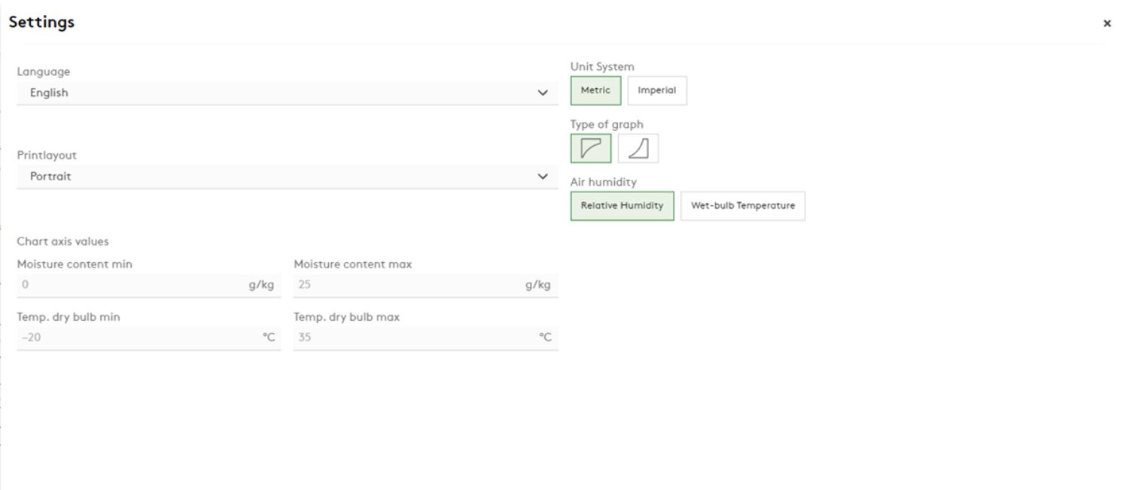Select the psychrometric graph type icon (unhighlighted)

pos(638,149)
